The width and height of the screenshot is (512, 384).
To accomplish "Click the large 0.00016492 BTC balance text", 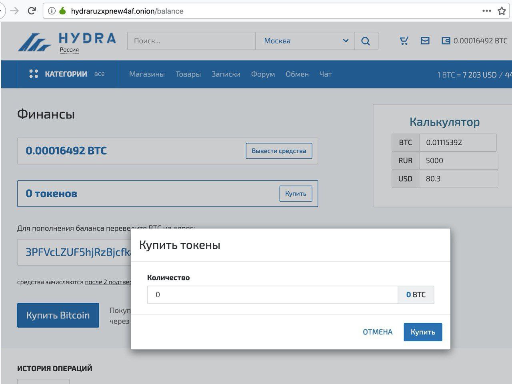I will 66,151.
